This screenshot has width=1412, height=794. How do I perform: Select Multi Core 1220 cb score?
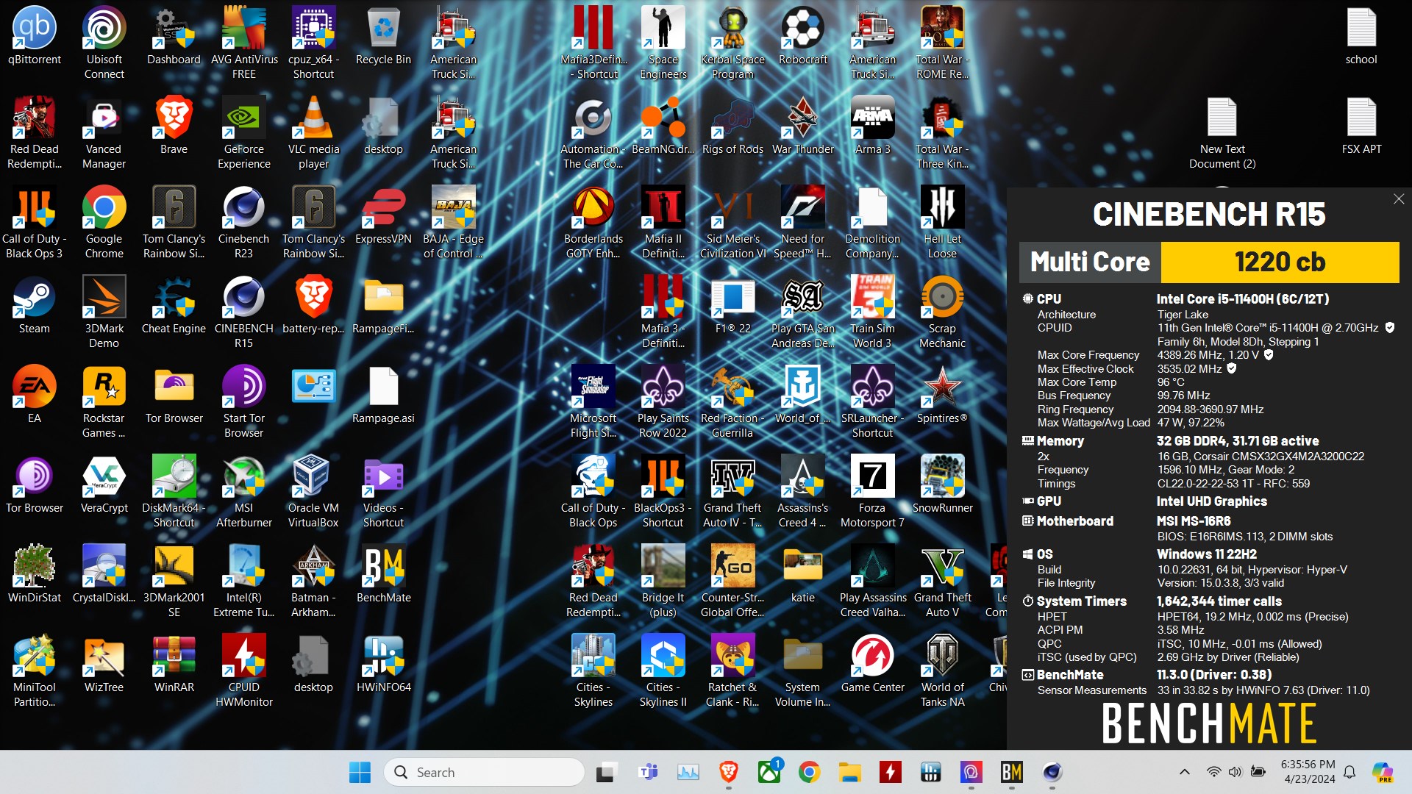point(1209,262)
